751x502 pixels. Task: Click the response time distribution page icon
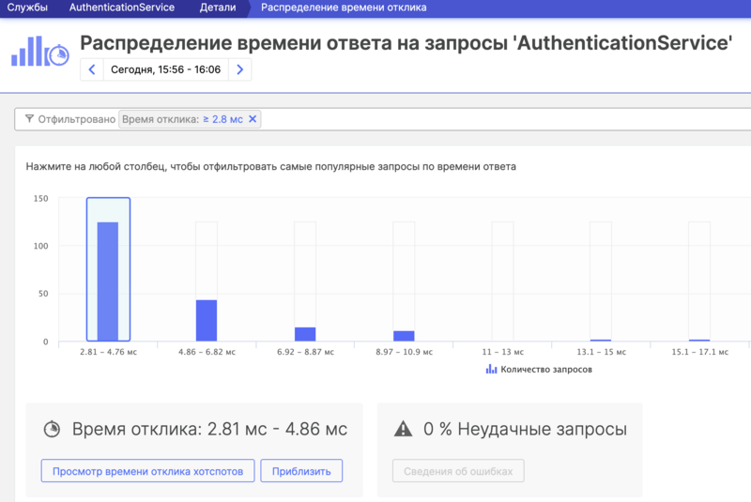point(40,52)
